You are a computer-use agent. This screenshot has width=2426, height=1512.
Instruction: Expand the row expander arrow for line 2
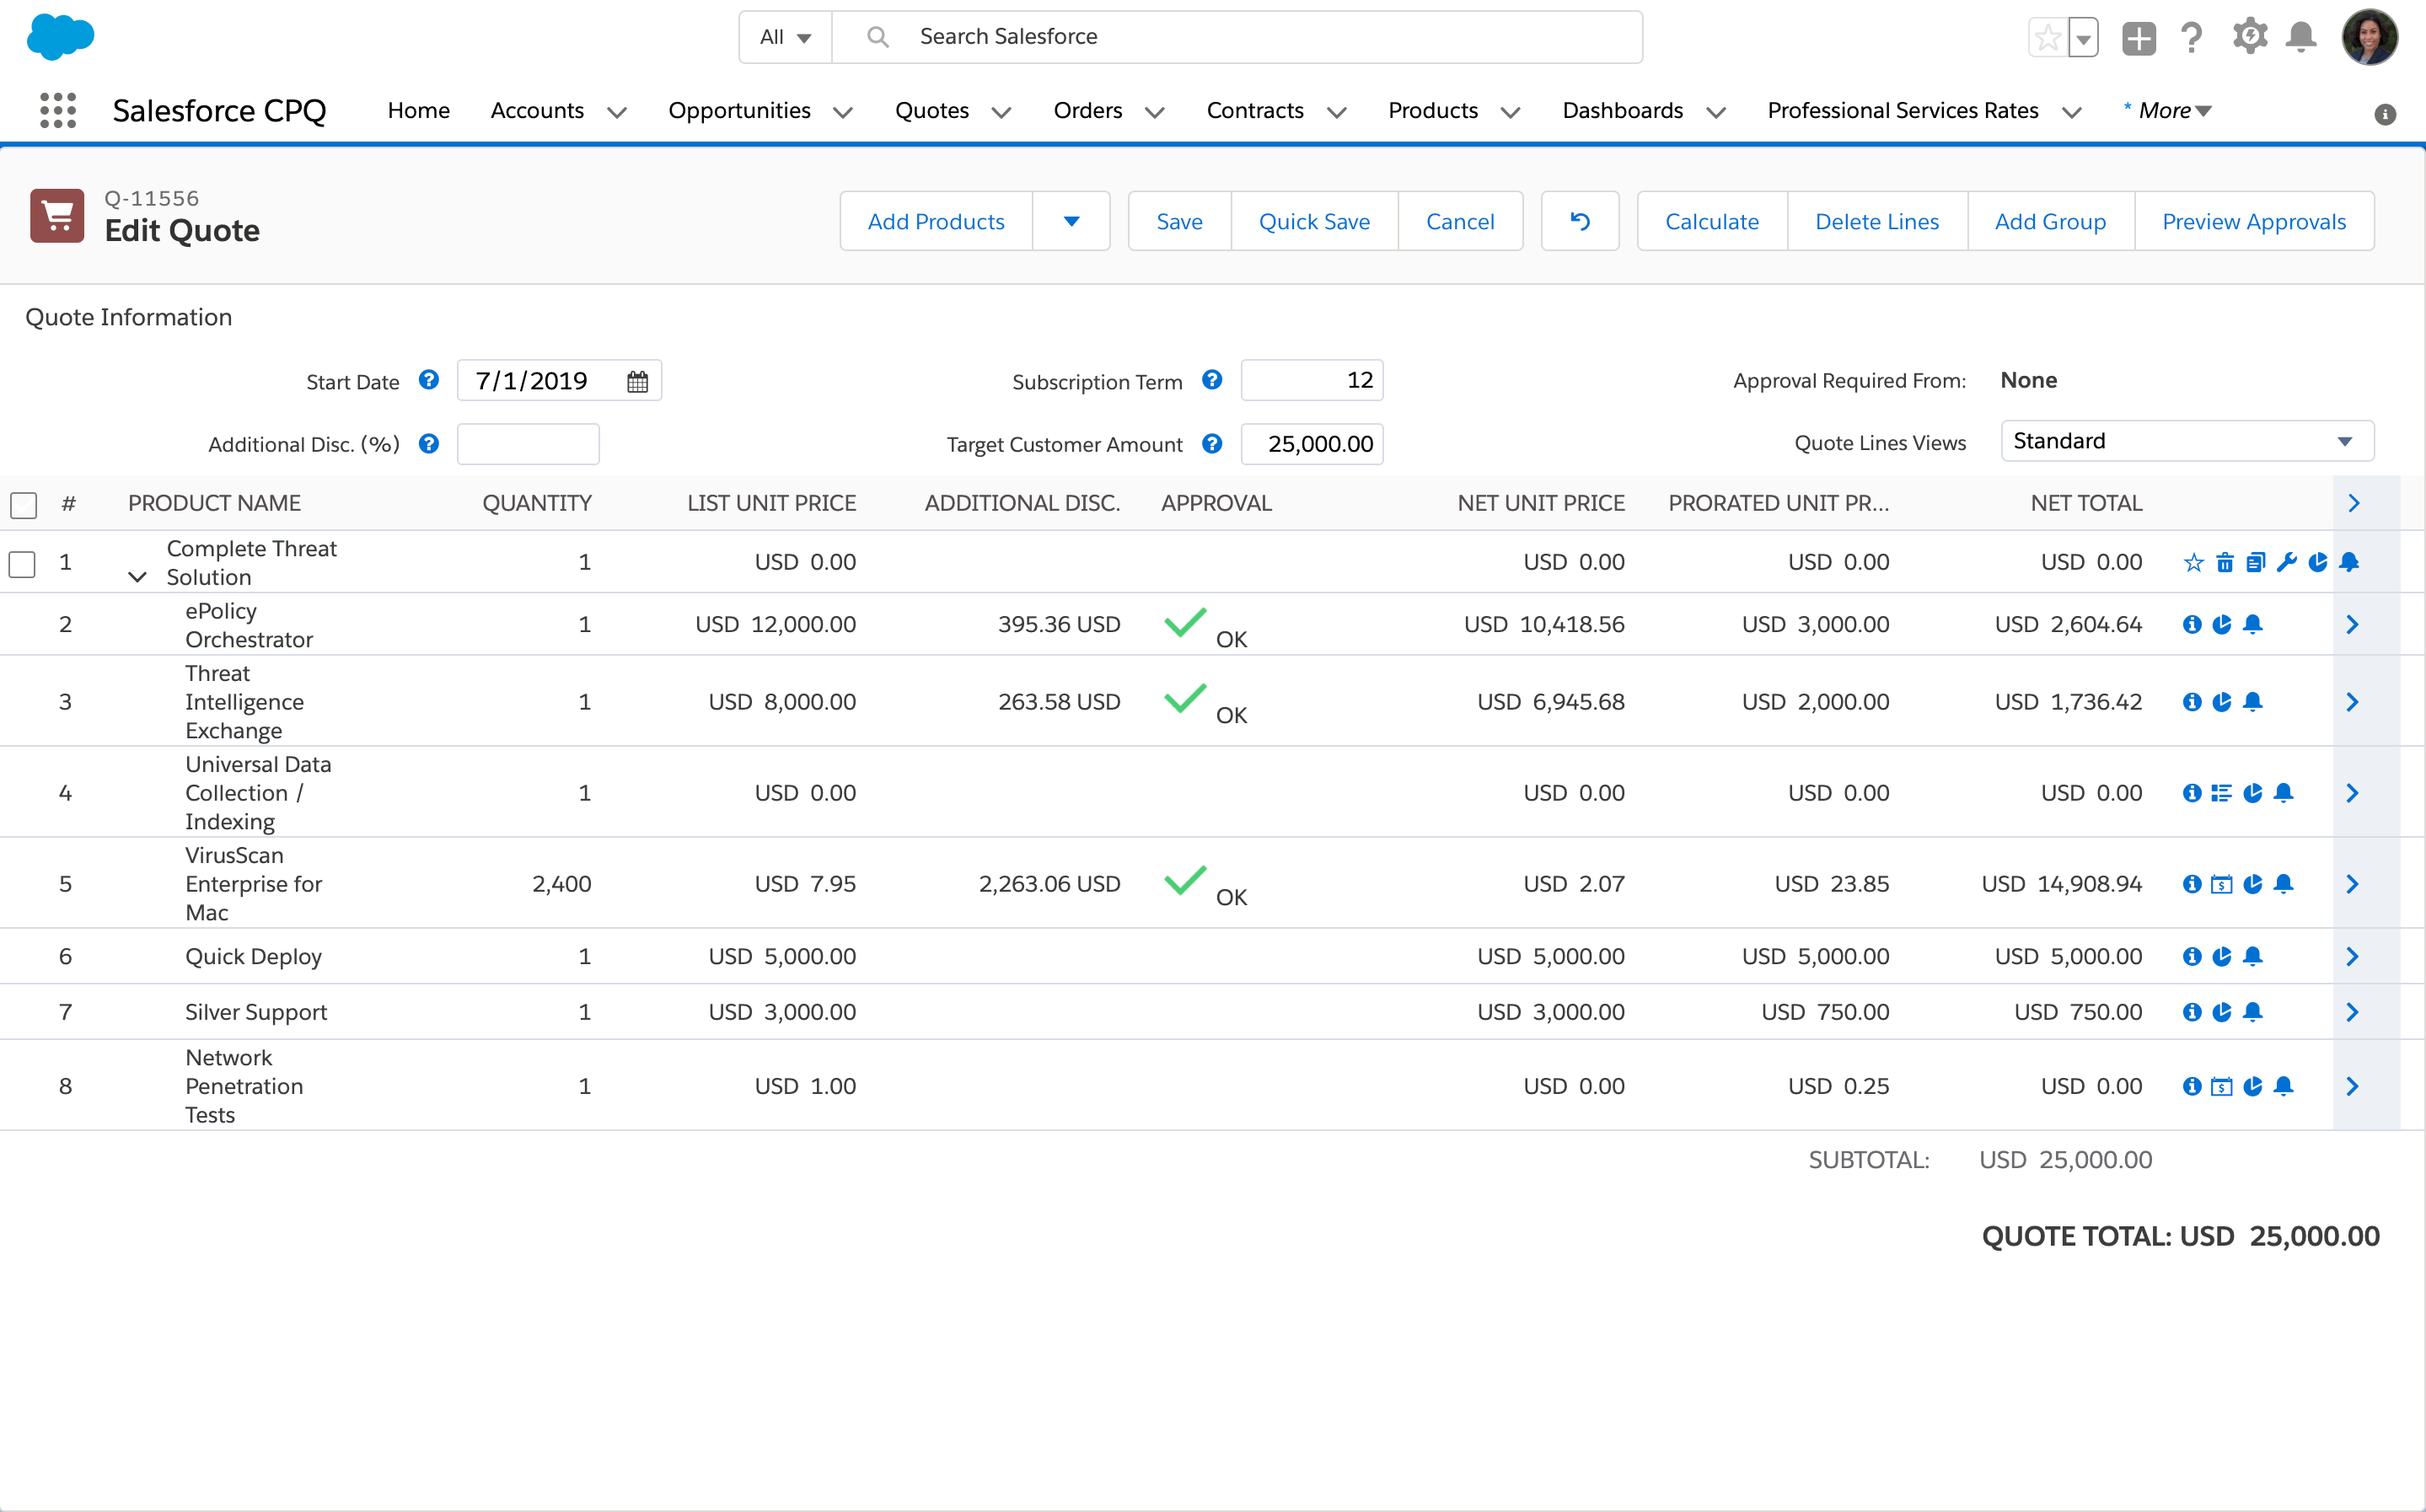[2353, 624]
